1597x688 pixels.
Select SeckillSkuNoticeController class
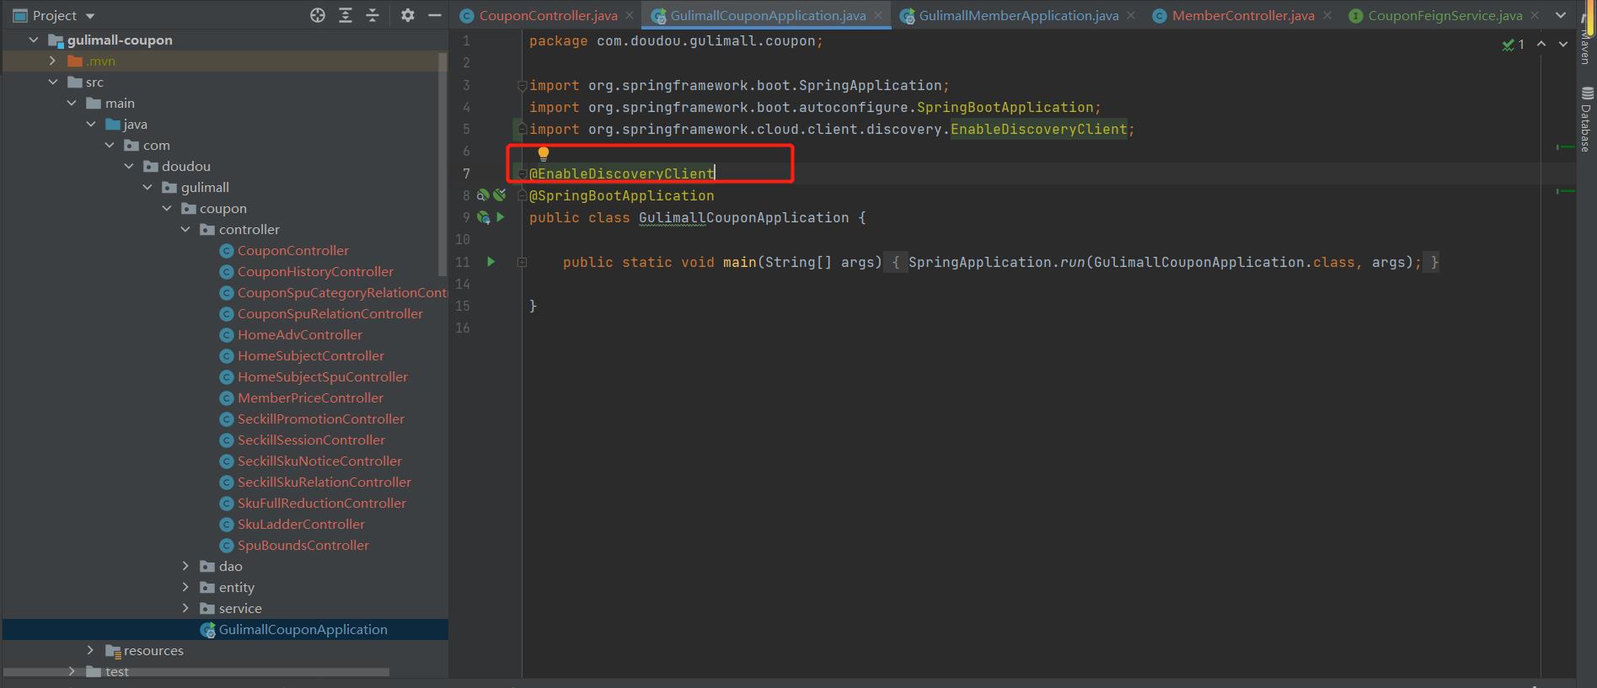click(x=319, y=461)
